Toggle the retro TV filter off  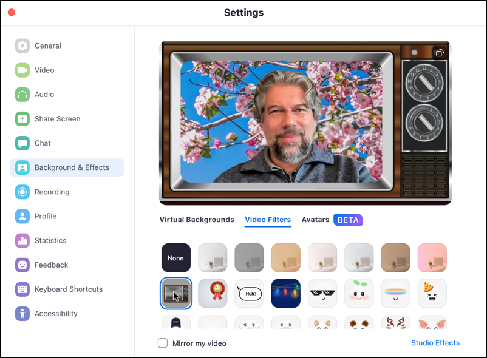[175, 293]
